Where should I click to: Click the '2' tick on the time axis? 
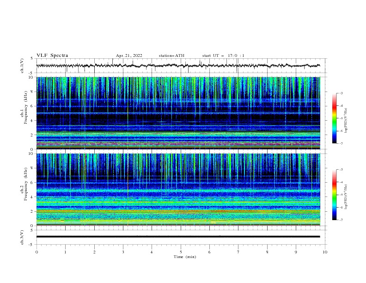pyautogui.click(x=94, y=252)
